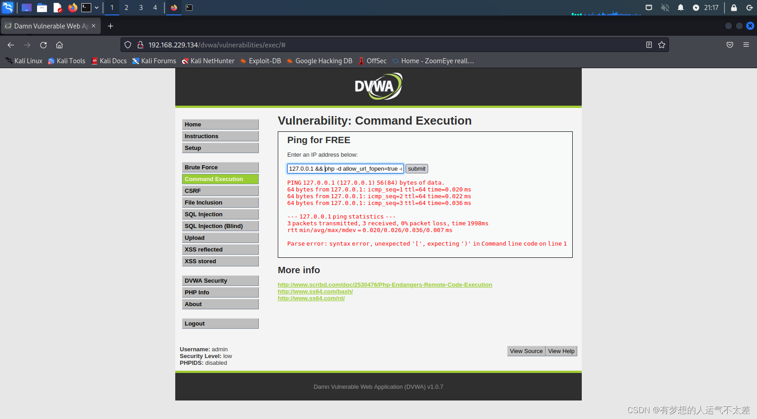Expand the terminal dropdown arrow in the panel

click(97, 8)
